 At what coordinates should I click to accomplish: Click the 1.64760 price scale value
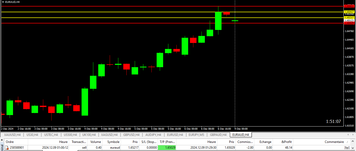pos(349,31)
